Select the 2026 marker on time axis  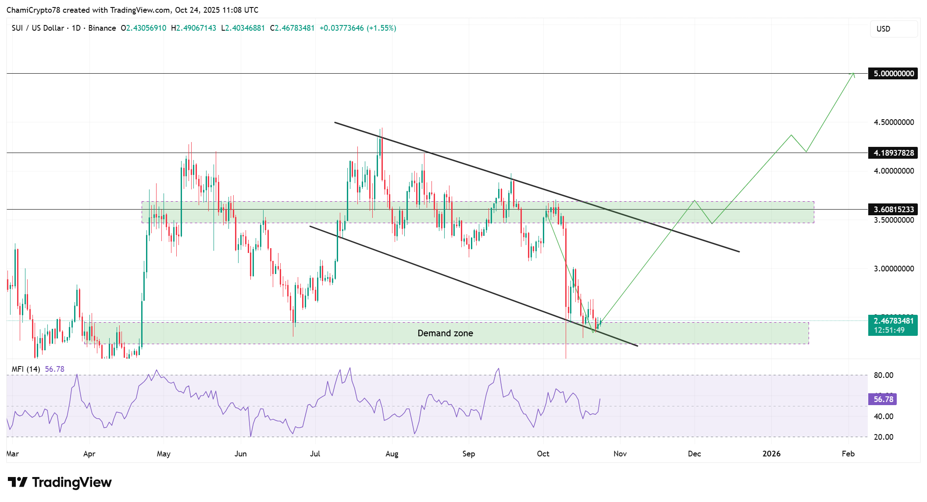pyautogui.click(x=771, y=454)
